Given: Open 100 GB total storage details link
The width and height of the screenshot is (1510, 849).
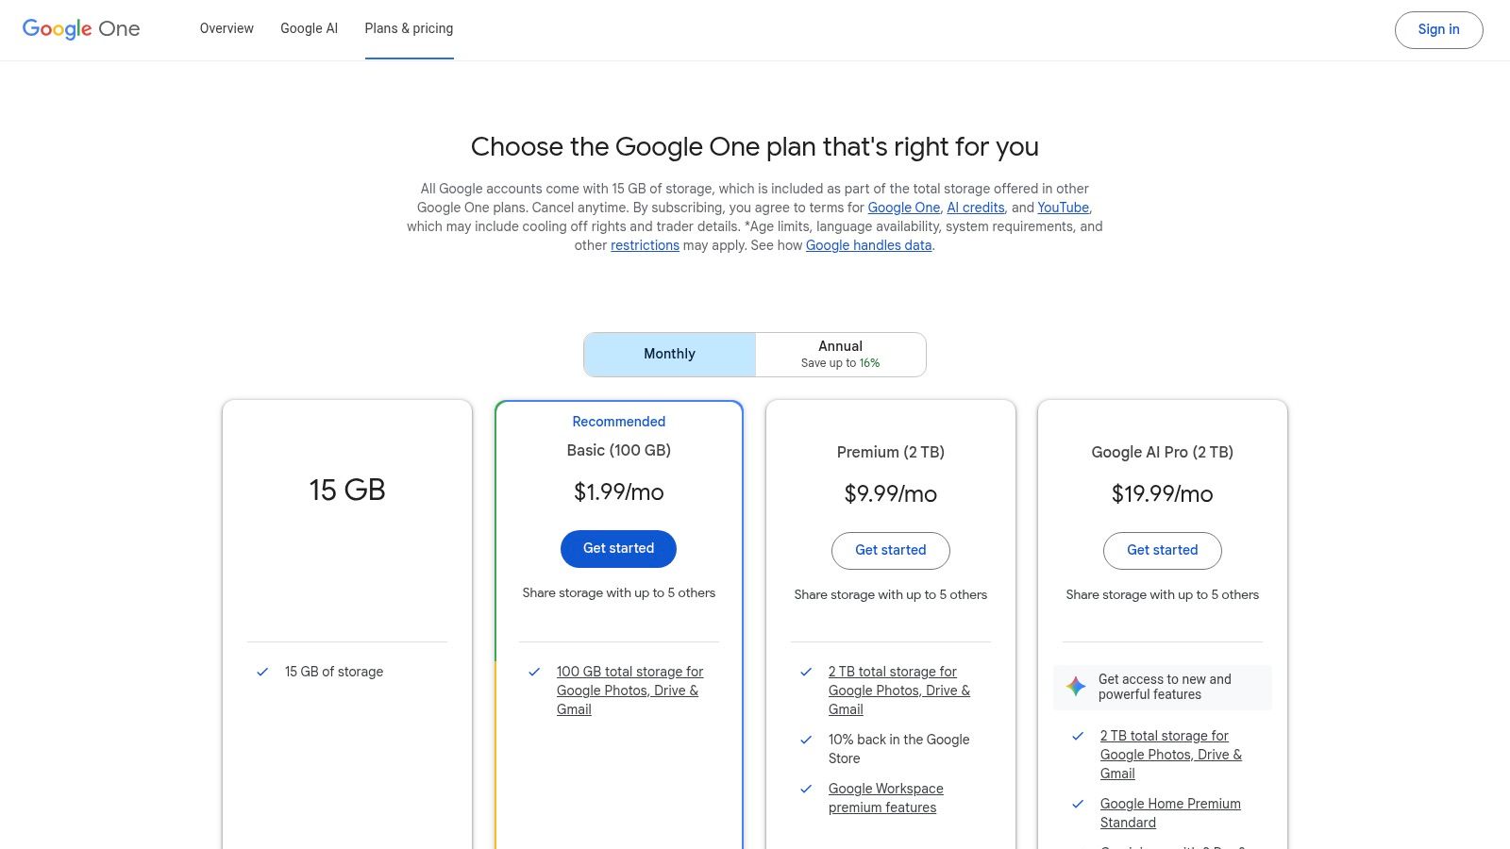Looking at the screenshot, I should (629, 690).
